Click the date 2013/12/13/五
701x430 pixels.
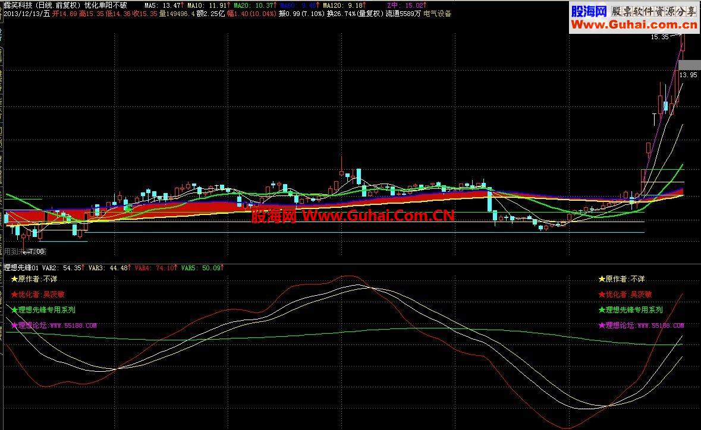(27, 14)
